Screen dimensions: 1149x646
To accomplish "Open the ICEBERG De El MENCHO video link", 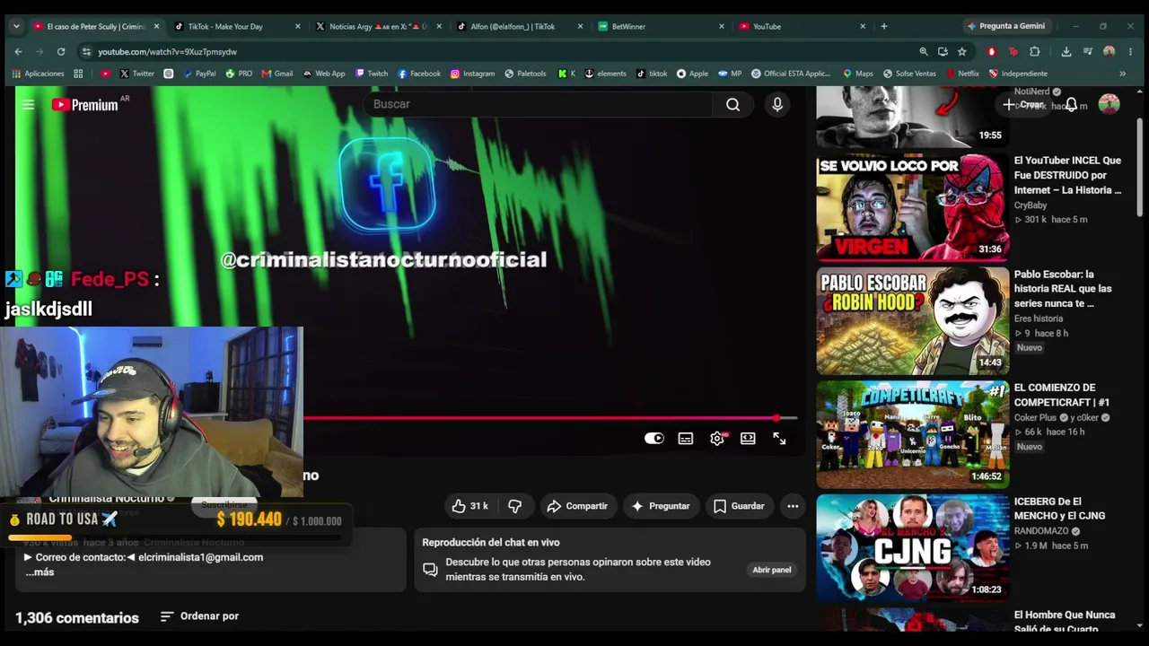I will tap(1059, 509).
